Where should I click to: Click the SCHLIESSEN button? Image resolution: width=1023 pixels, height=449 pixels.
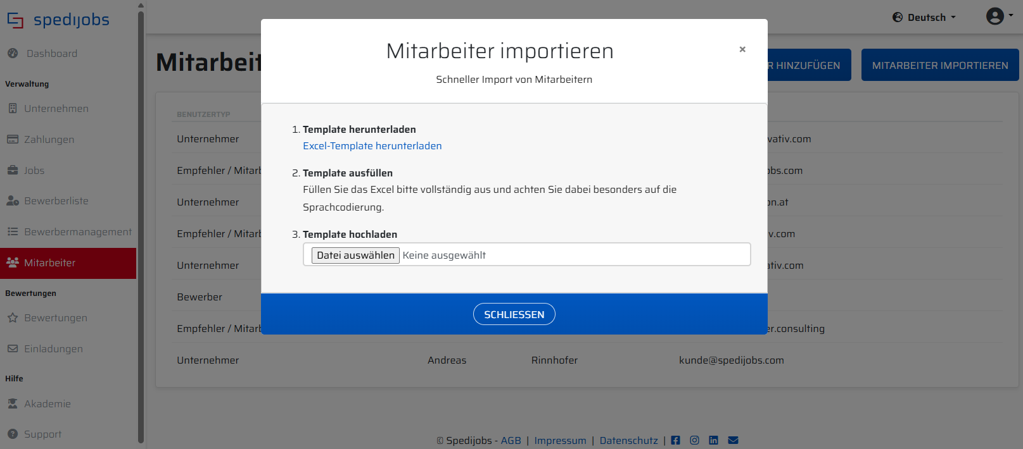tap(514, 314)
